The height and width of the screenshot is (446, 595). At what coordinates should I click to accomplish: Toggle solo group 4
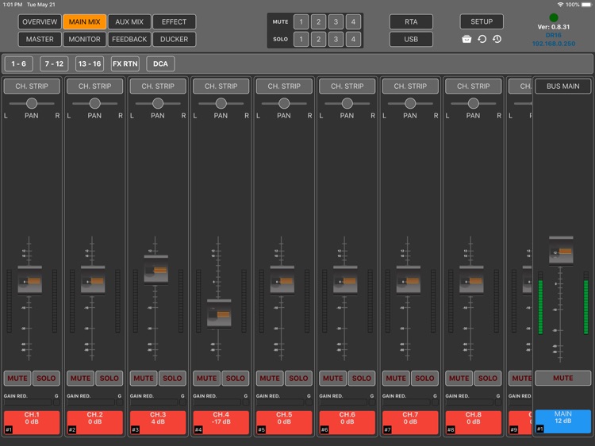point(353,39)
